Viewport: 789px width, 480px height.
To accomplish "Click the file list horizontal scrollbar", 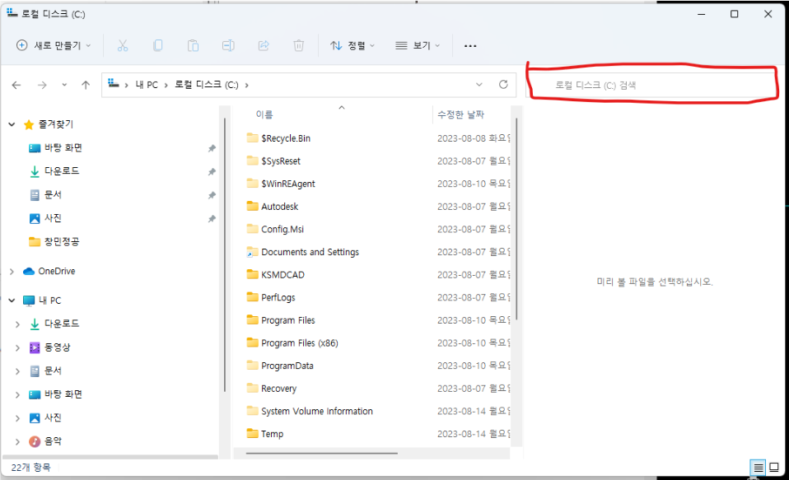I will [x=321, y=454].
